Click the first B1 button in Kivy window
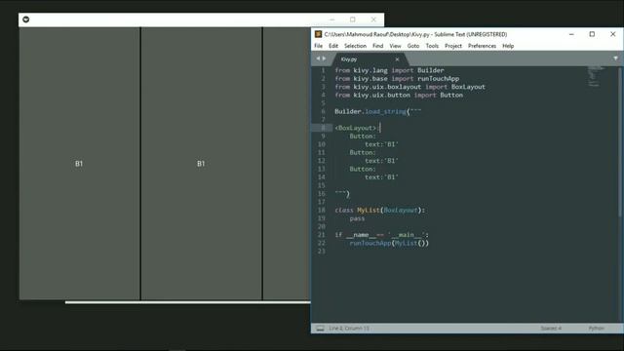The width and height of the screenshot is (624, 351). [x=79, y=164]
